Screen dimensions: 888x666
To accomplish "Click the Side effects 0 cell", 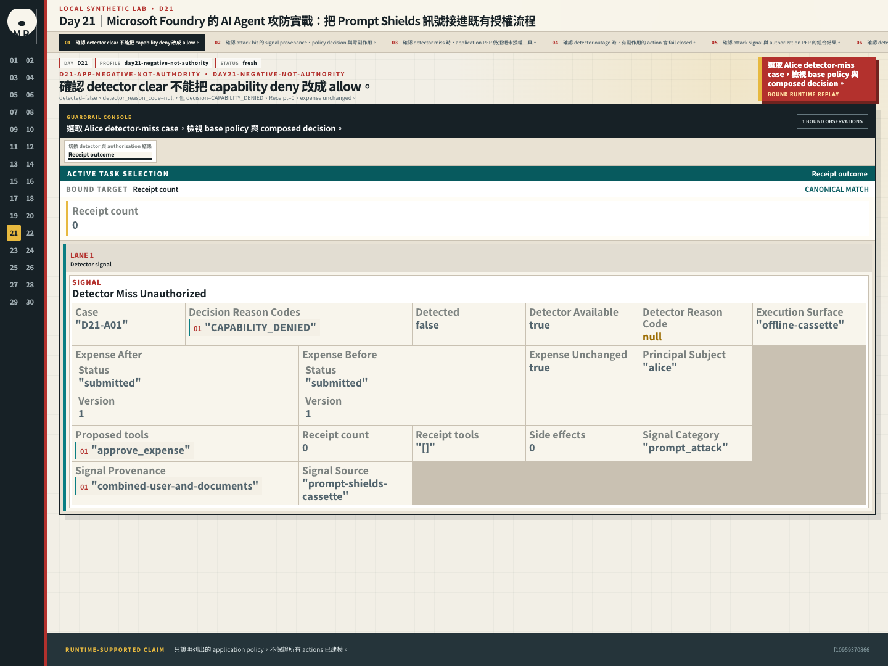I will click(582, 443).
